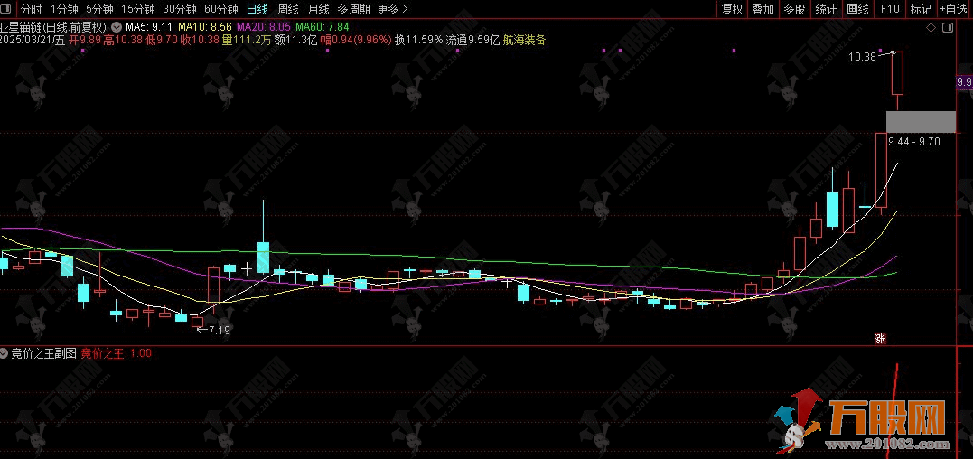Expand the 更多 timeframe options

pyautogui.click(x=393, y=9)
